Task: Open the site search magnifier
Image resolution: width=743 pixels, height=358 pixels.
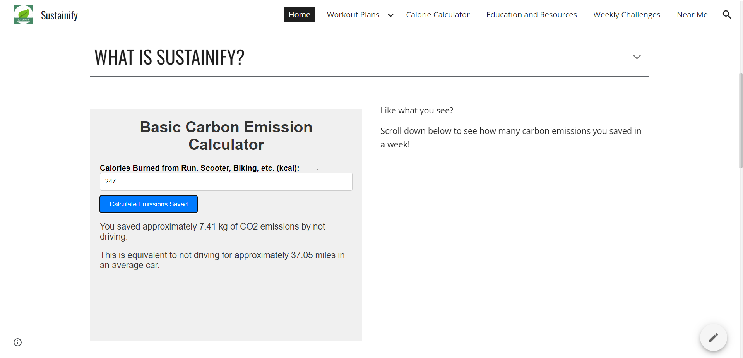Action: pyautogui.click(x=727, y=15)
